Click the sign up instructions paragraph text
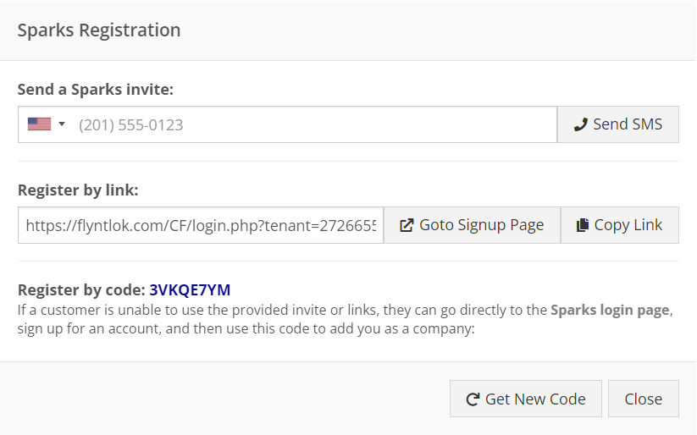697x435 pixels. (x=346, y=319)
